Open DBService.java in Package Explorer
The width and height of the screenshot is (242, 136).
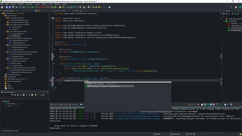[x=16, y=63]
